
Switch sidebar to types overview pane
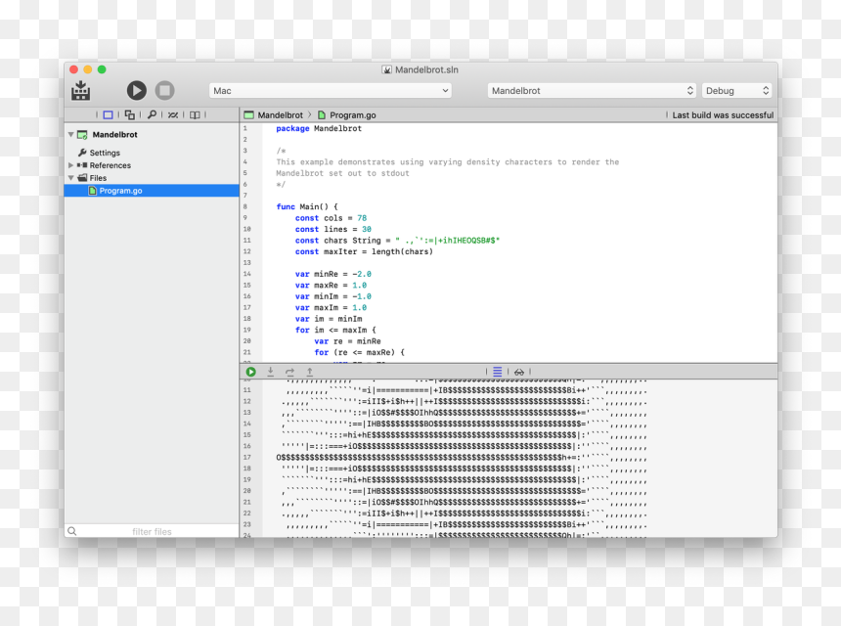click(x=129, y=114)
